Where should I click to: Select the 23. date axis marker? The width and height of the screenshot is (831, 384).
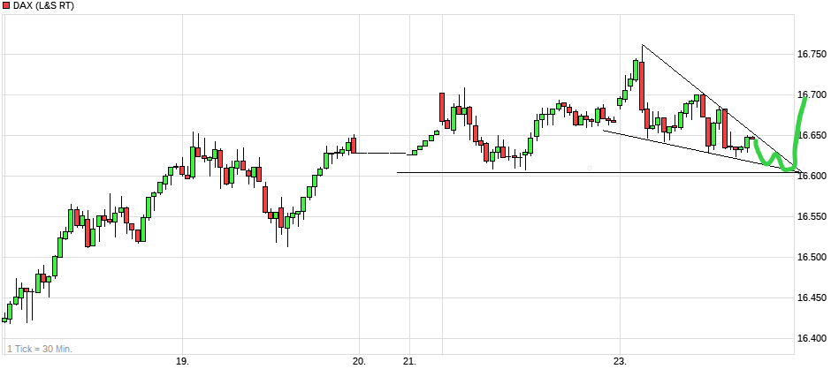pos(620,362)
